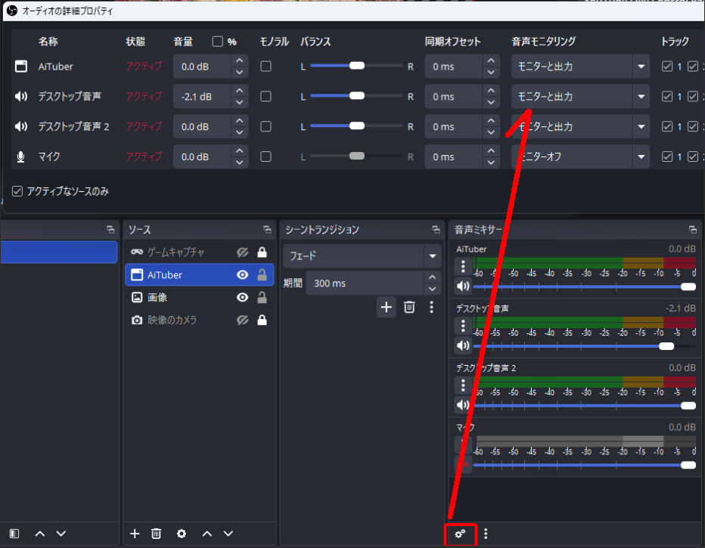Uncheck アクティブなソースのみ checkbox
Screen dimensions: 705x548
[x=17, y=192]
